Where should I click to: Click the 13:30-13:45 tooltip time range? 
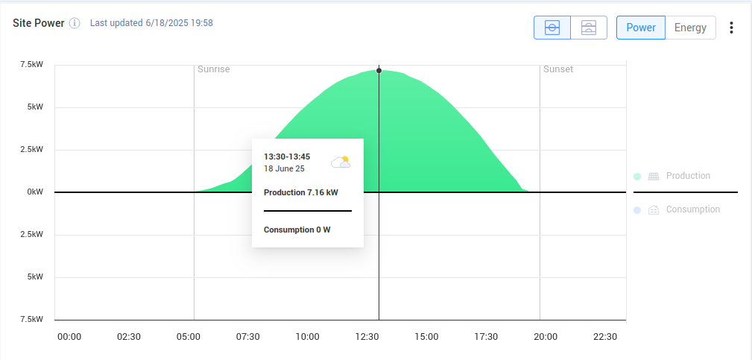[x=287, y=157]
